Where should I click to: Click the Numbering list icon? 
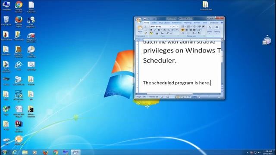(188, 27)
